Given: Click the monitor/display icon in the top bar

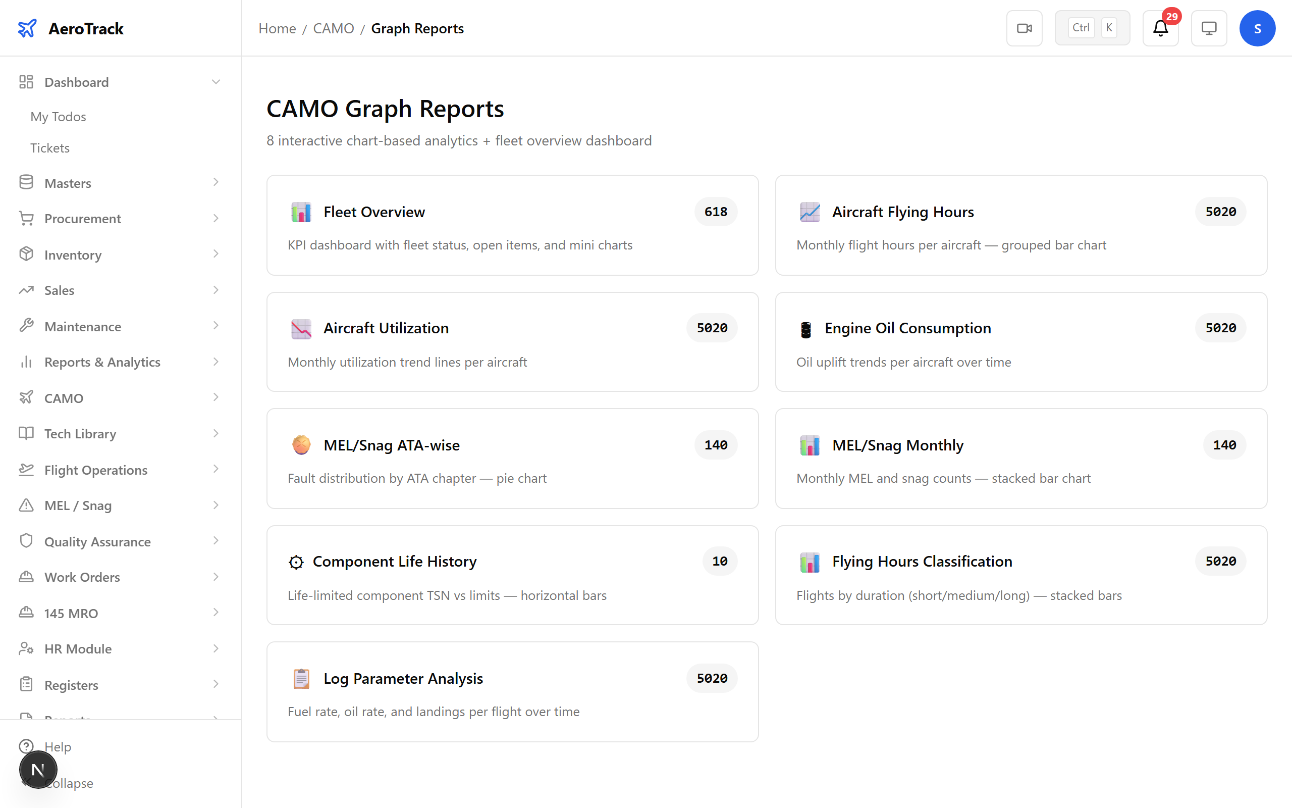Looking at the screenshot, I should 1209,28.
